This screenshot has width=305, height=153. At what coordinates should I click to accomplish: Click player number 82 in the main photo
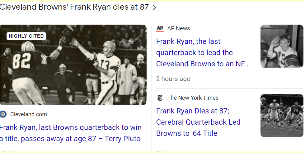[x=21, y=61]
